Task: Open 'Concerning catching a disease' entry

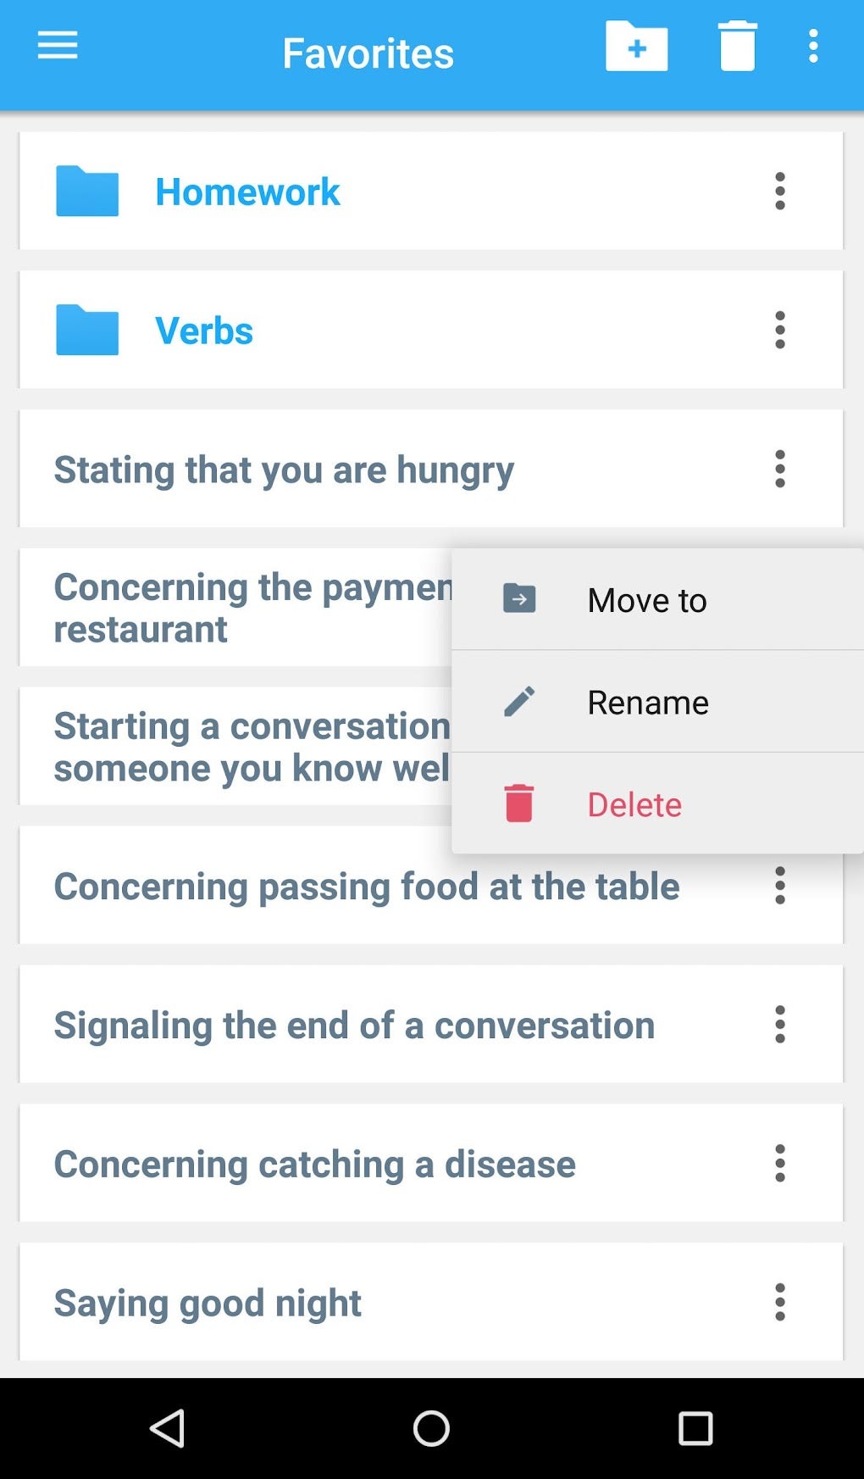Action: tap(314, 1165)
